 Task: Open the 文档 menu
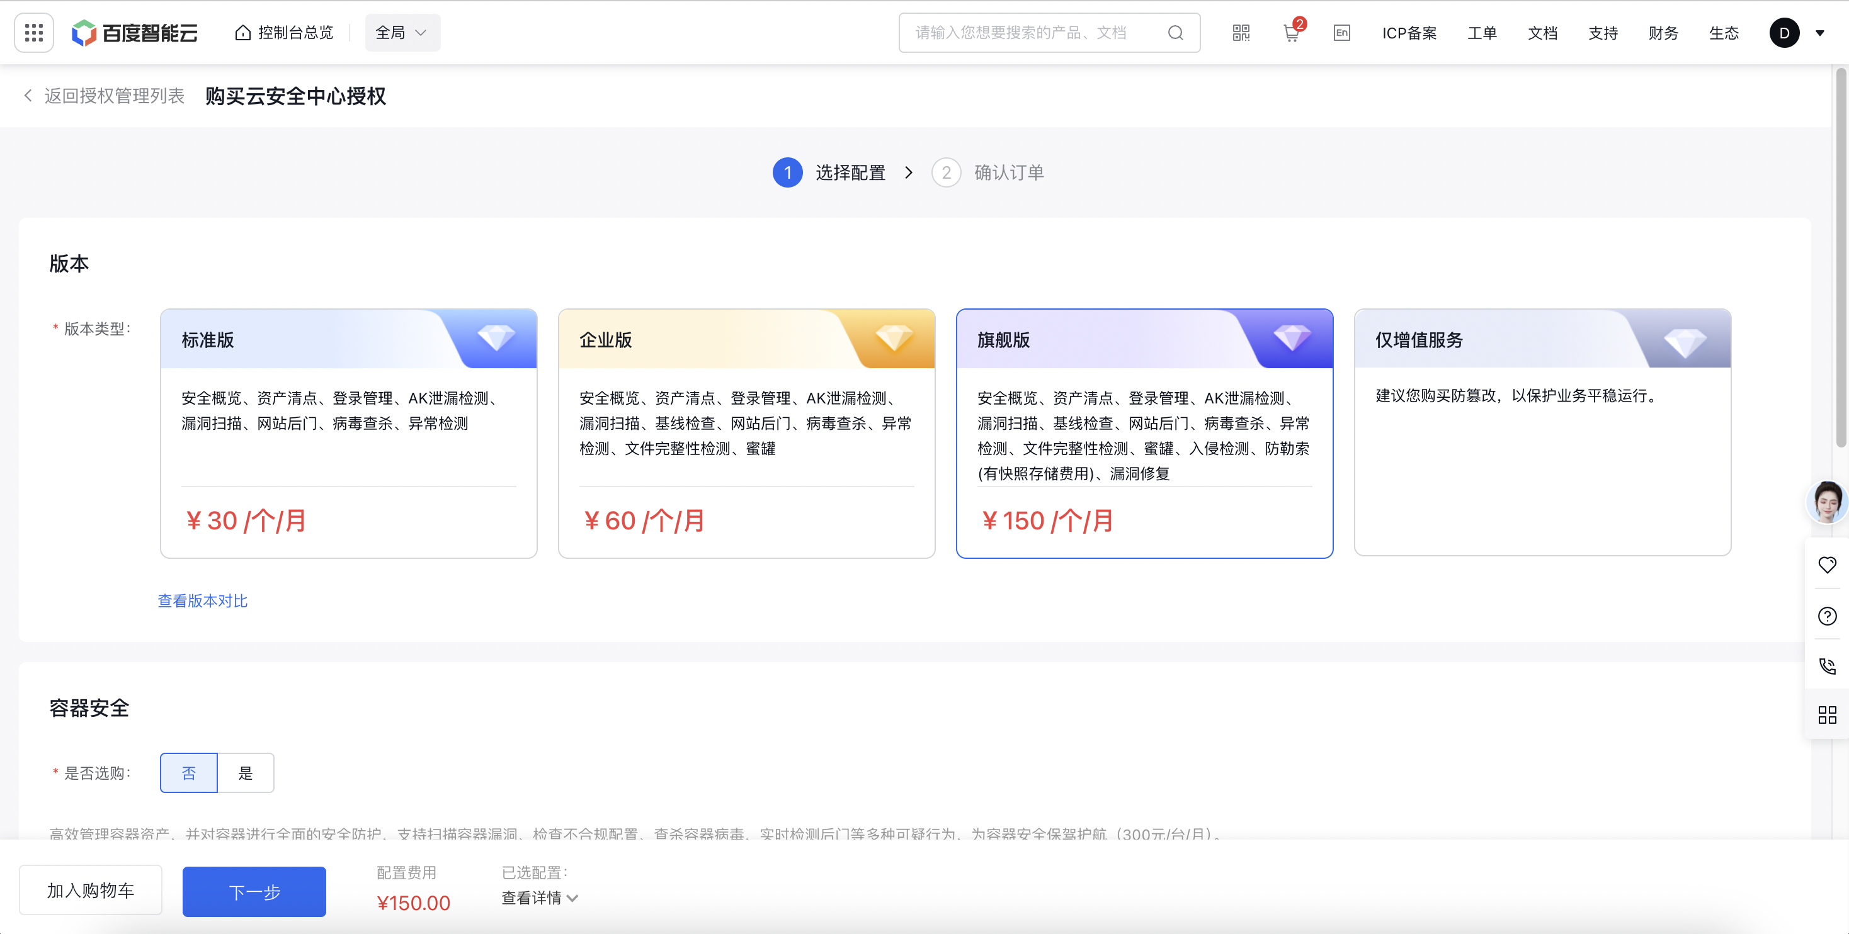1542,33
